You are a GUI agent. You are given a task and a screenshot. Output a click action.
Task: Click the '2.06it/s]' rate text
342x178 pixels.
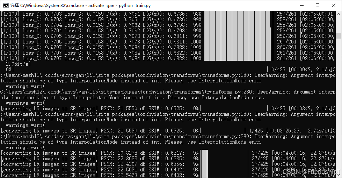pos(18,64)
